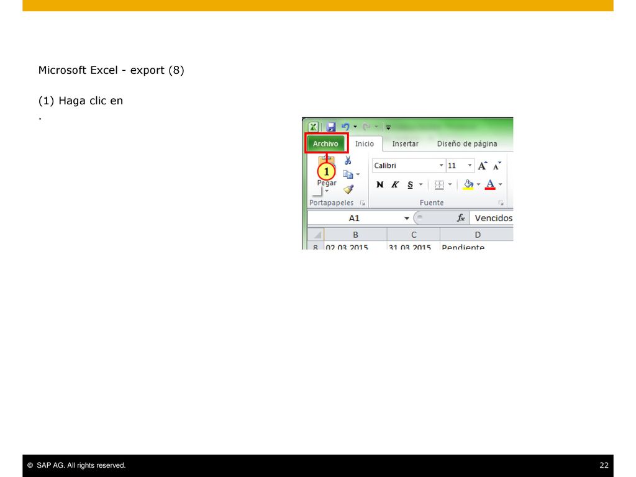Select column D header

tap(477, 235)
